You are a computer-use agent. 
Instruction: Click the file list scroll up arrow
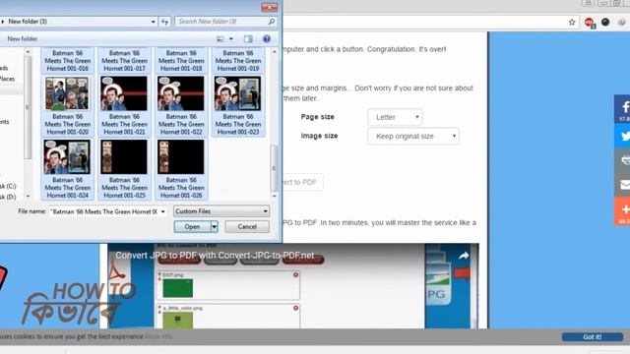tap(274, 52)
